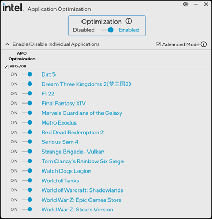Disable Marvels Guardians of the Galaxy toggle
The image size is (212, 219).
pos(27,113)
